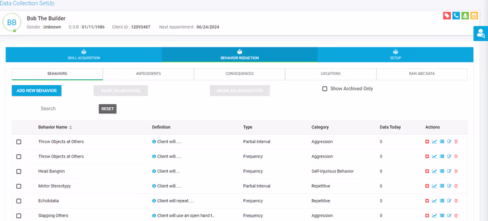Select the Head Bangnin row checkbox

(19, 172)
